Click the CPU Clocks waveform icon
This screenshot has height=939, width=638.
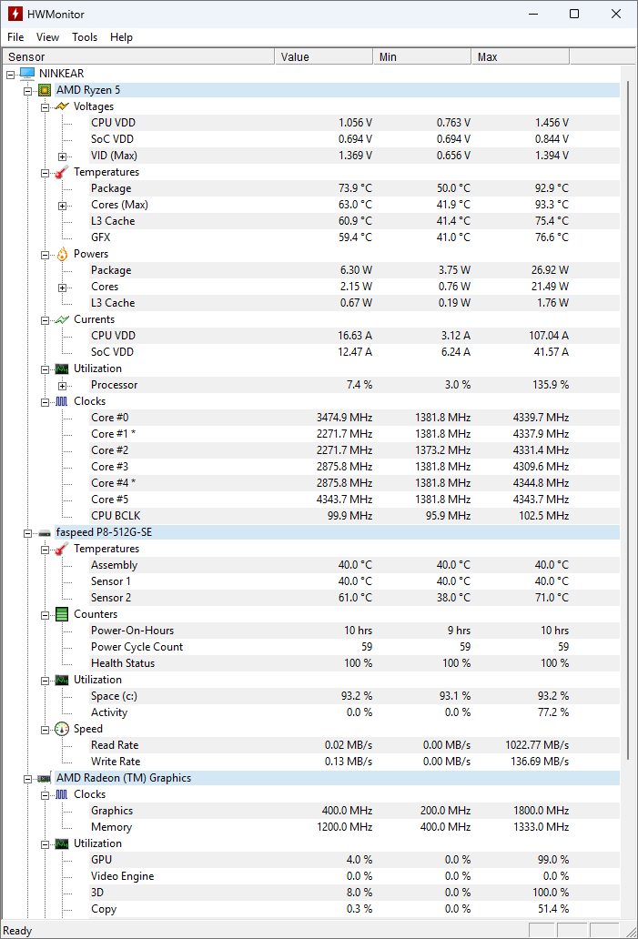[x=62, y=401]
